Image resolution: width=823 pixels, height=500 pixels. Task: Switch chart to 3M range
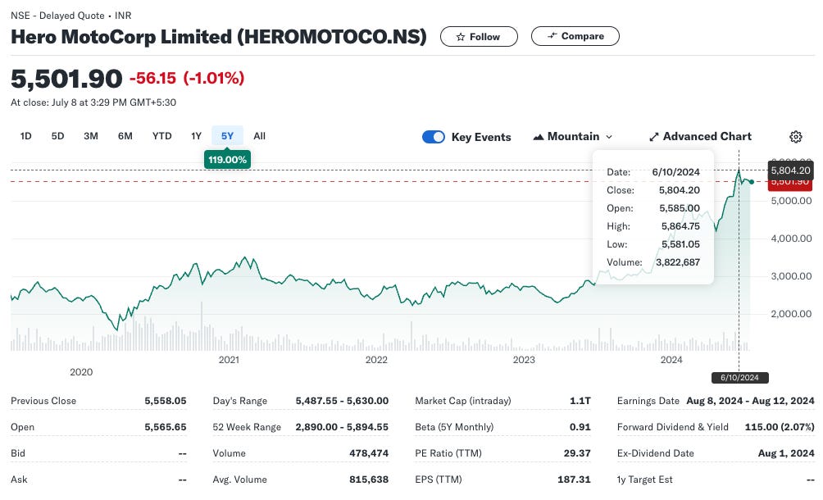point(91,136)
